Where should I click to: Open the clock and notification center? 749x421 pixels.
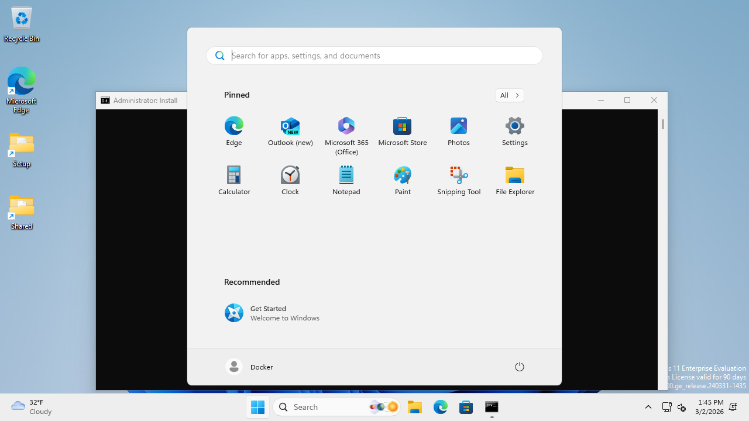[711, 406]
